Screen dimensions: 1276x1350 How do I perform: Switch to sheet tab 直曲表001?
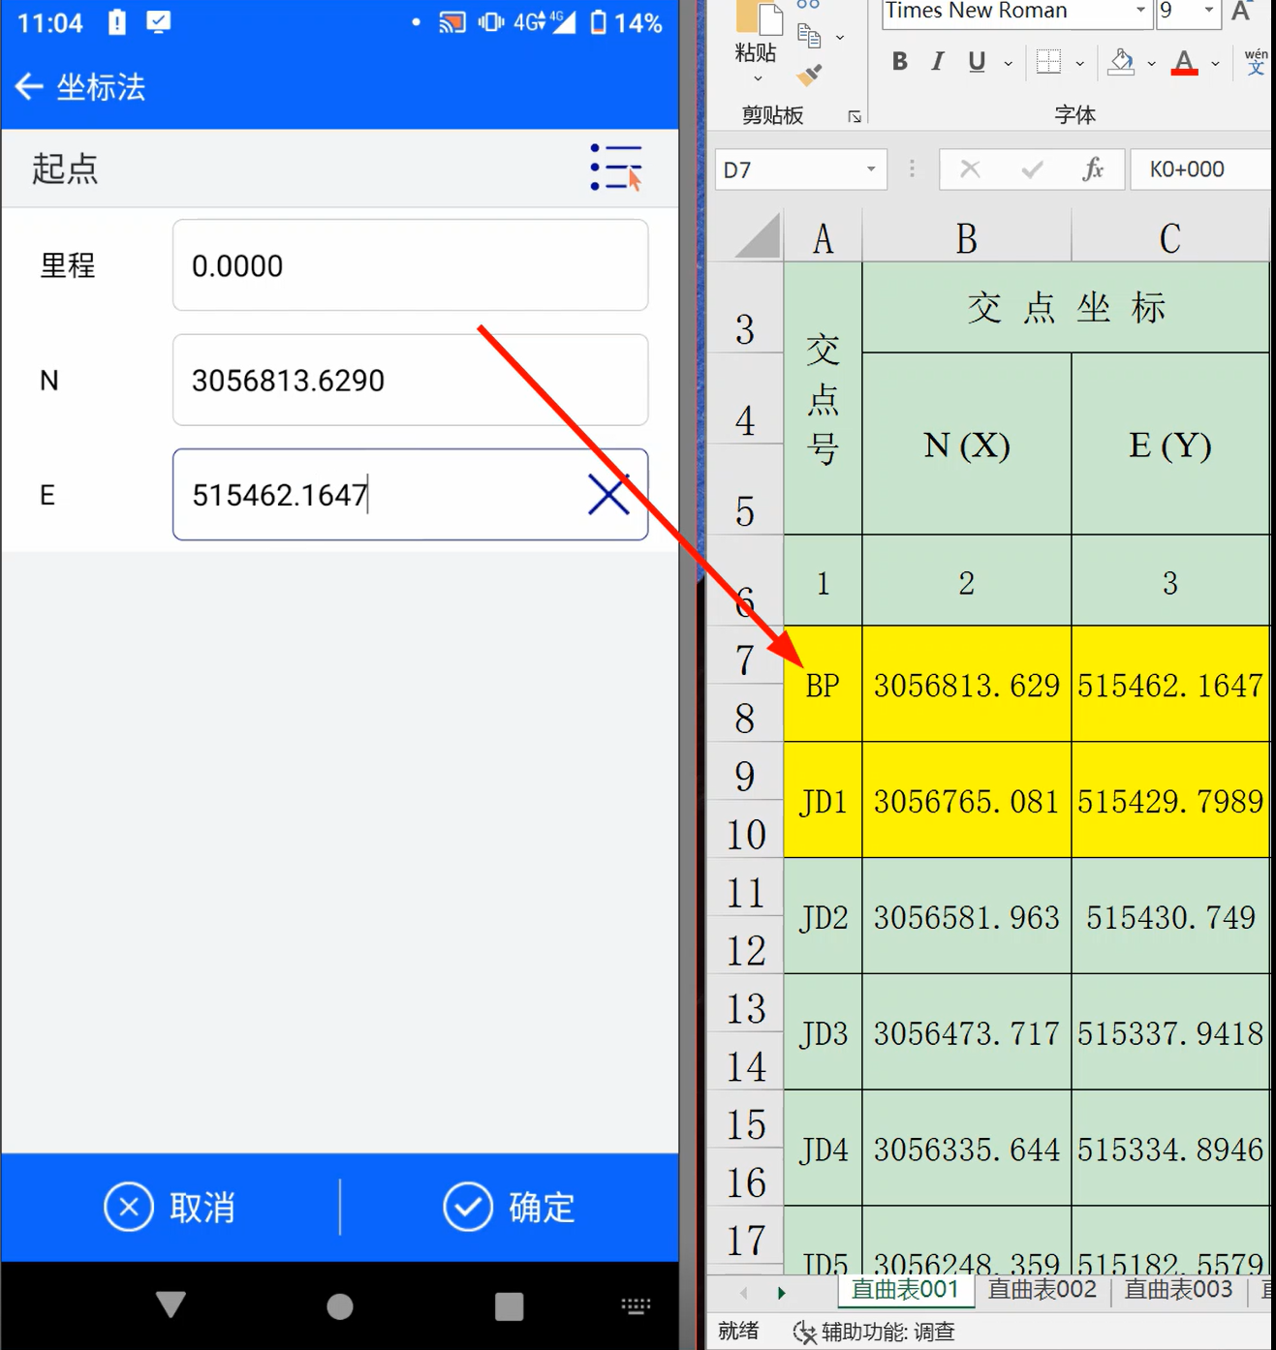click(905, 1290)
